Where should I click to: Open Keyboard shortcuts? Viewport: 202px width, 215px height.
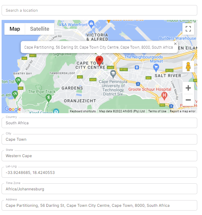tap(83, 111)
